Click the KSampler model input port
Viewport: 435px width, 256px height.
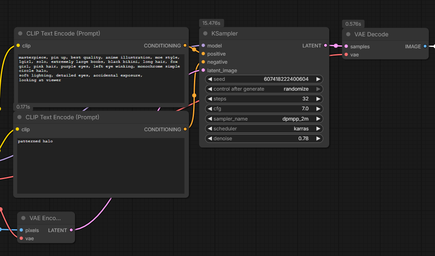tap(203, 45)
